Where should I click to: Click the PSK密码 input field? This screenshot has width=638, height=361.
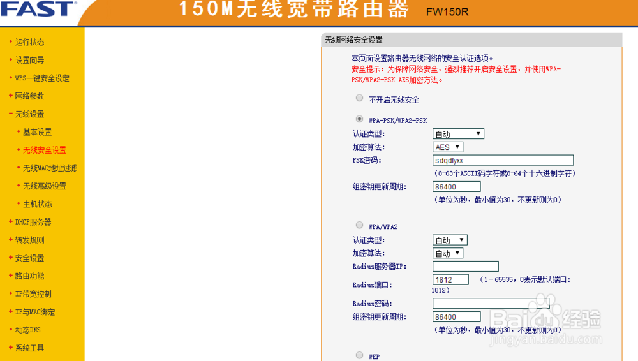(503, 160)
